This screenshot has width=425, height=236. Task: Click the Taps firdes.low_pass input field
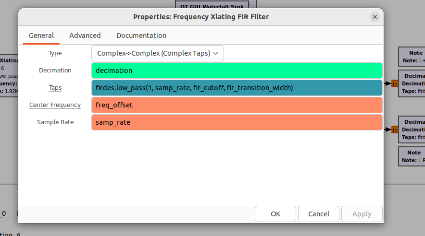pos(237,88)
